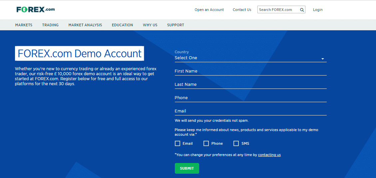The width and height of the screenshot is (376, 178).
Task: Click the Login link
Action: click(x=318, y=10)
